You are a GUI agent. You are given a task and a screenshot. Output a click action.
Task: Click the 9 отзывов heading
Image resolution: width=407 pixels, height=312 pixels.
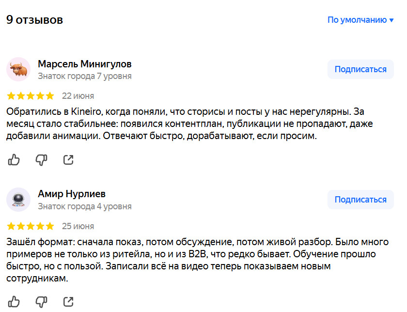point(35,20)
